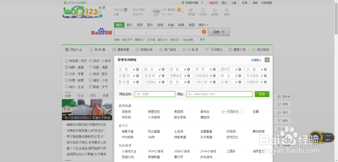Image resolution: width=338 pixels, height=162 pixels.
Task: Edit the 凤凰网 entry via pencil icon
Action: 134,76
